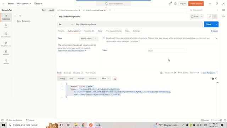Viewport: 227px width, 128px height.
Task: Toggle the wrap lines icon next to JSON
Action: pos(115,79)
